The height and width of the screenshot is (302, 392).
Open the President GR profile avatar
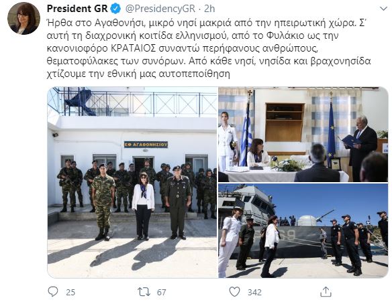pos(23,19)
